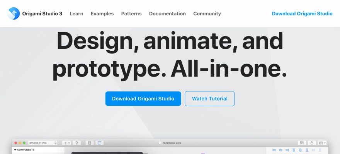Click the align top edges icon
340x154 pixels.
point(294,150)
